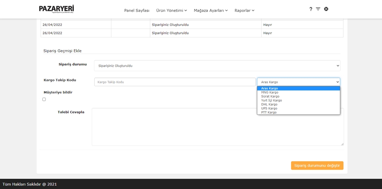Click the Sipariş durumu label

tap(73, 64)
